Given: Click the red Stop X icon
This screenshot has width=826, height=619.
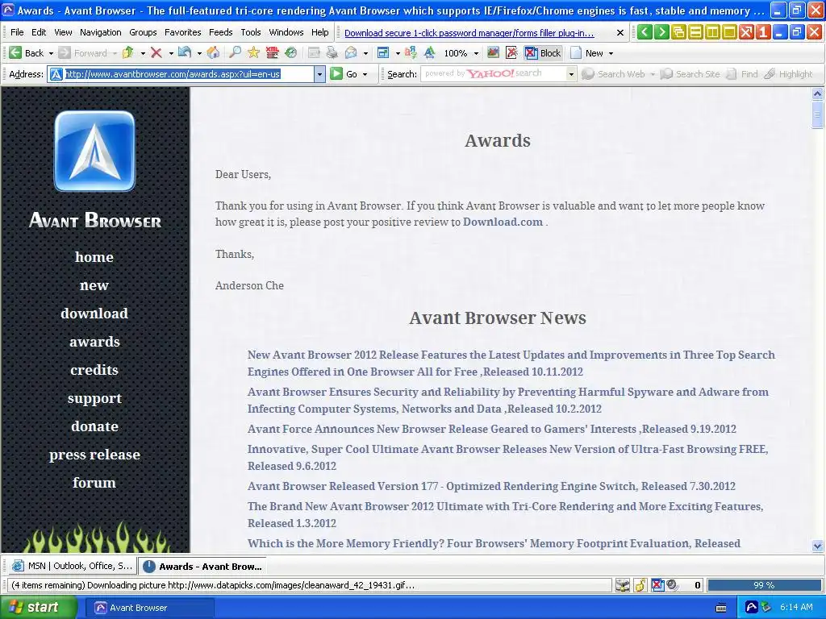Looking at the screenshot, I should (156, 52).
